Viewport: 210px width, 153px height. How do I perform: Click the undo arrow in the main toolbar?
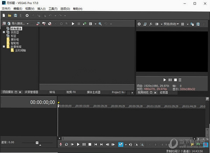tap(50, 15)
